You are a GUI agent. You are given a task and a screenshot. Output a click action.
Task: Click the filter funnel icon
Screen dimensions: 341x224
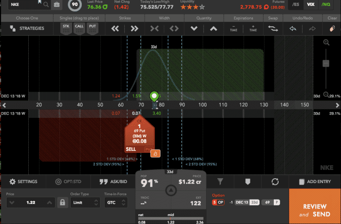pos(220,181)
